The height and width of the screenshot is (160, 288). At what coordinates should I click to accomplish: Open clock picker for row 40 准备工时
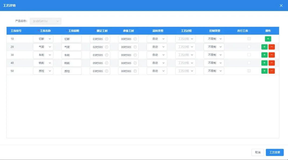click(x=135, y=63)
